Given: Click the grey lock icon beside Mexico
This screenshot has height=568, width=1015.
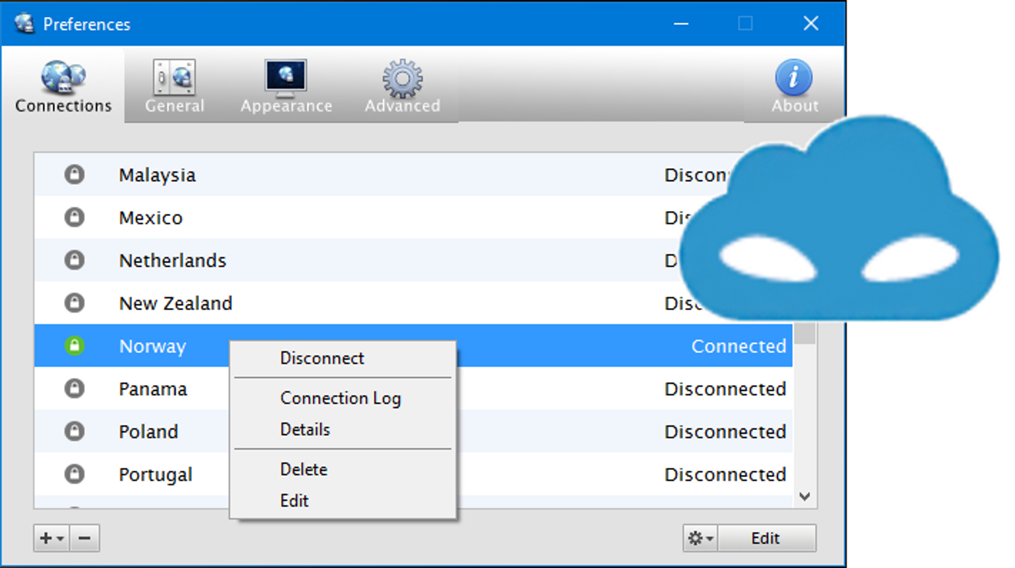Looking at the screenshot, I should point(75,218).
